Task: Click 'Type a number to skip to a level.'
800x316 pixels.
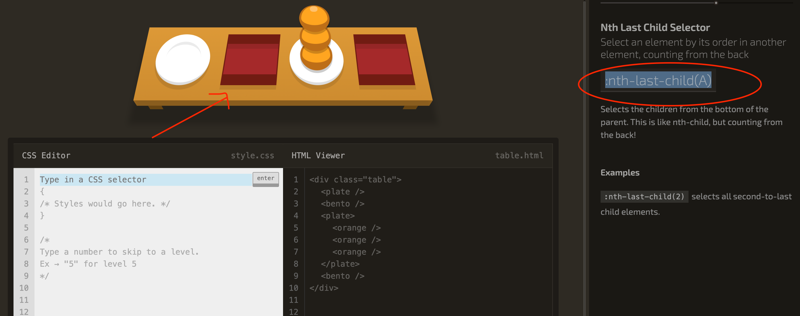Action: coord(119,252)
